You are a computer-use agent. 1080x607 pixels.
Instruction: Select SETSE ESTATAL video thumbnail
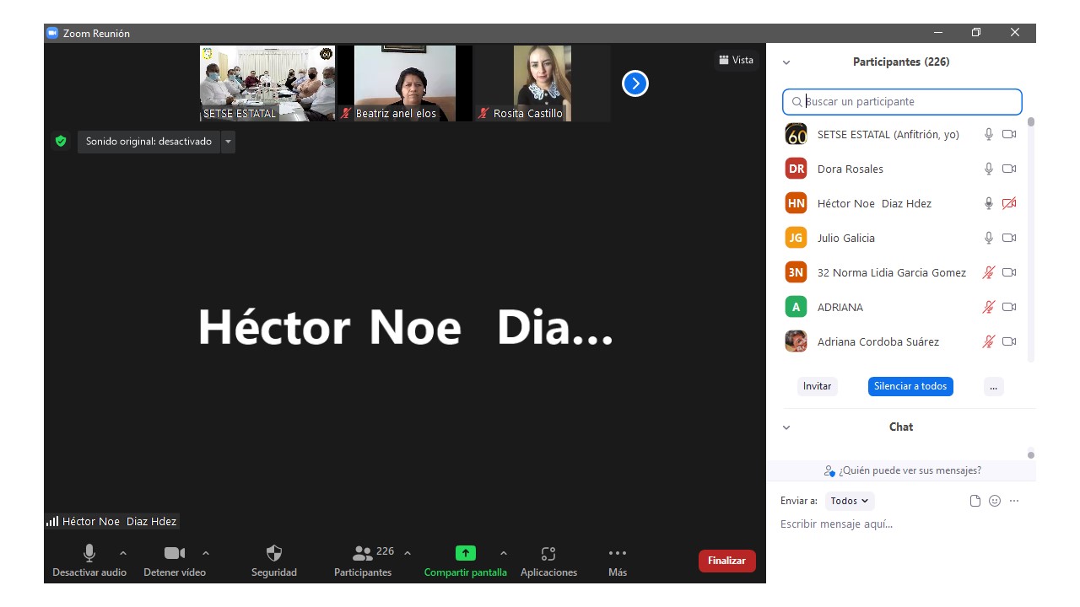coord(267,83)
